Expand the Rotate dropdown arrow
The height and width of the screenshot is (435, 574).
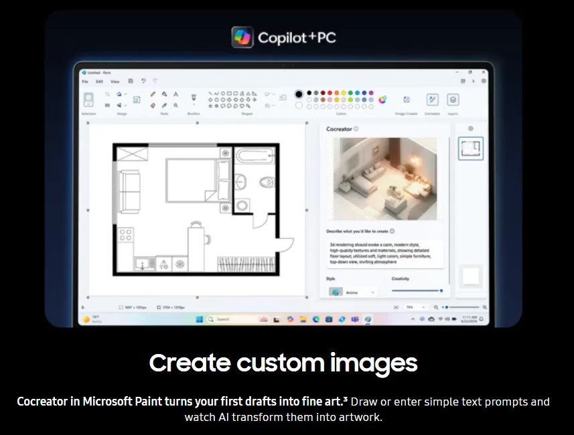[x=125, y=94]
